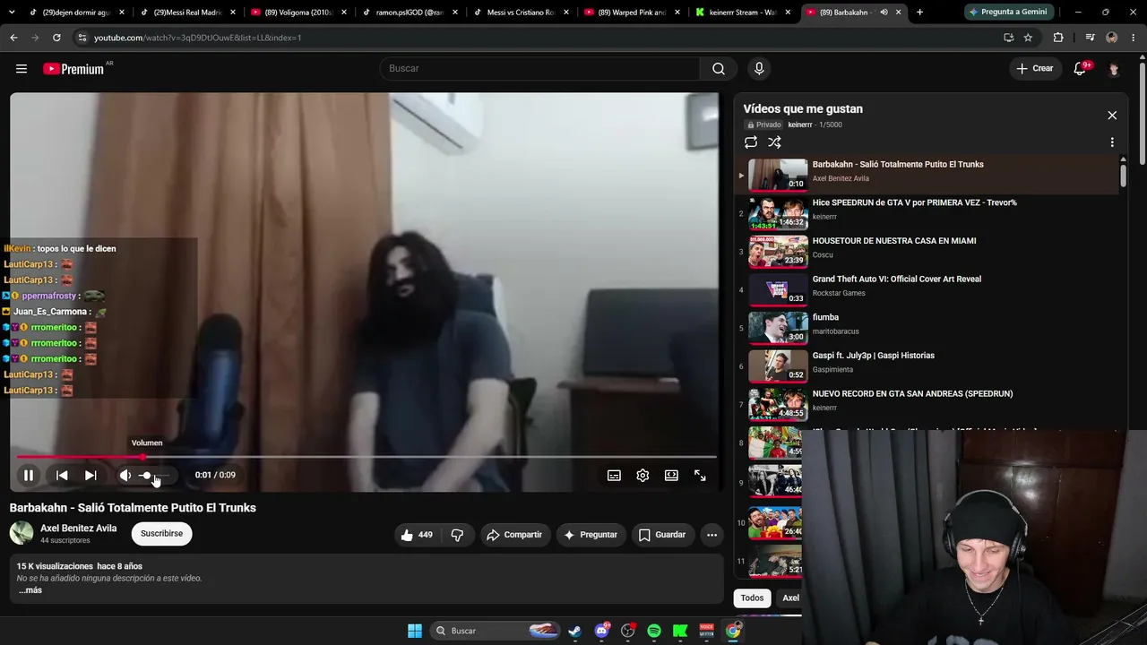Open Chrome three-dot menu
Image resolution: width=1147 pixels, height=645 pixels.
1134,38
